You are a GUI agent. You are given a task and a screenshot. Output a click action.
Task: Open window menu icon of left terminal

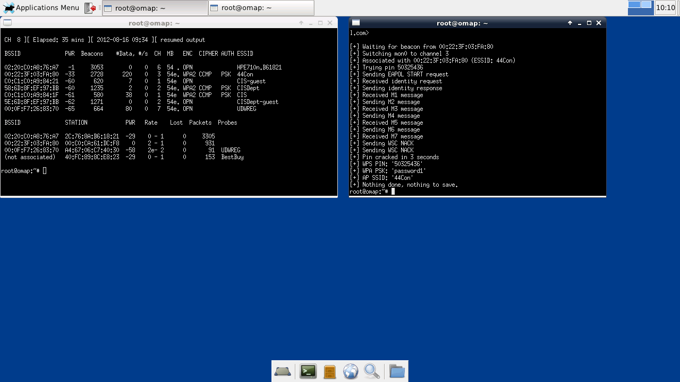(x=7, y=23)
